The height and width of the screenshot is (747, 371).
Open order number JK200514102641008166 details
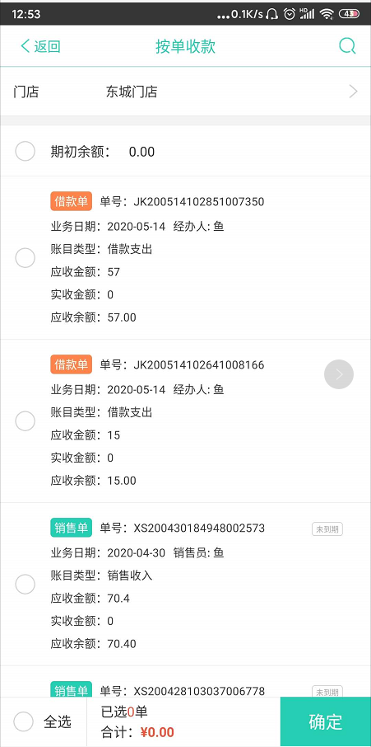[182, 365]
